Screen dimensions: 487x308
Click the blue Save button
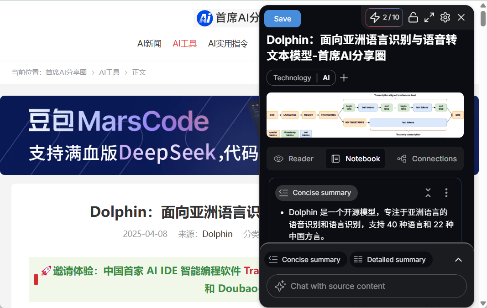click(283, 19)
